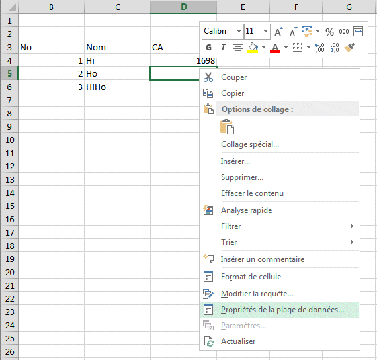
Task: Click the Decrease Font Size icon
Action: point(293,32)
